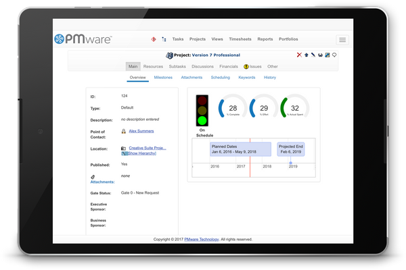Screen dimensions: 406x270
Task: Click the Projected End dot marker on timeline
Action: coord(291,163)
